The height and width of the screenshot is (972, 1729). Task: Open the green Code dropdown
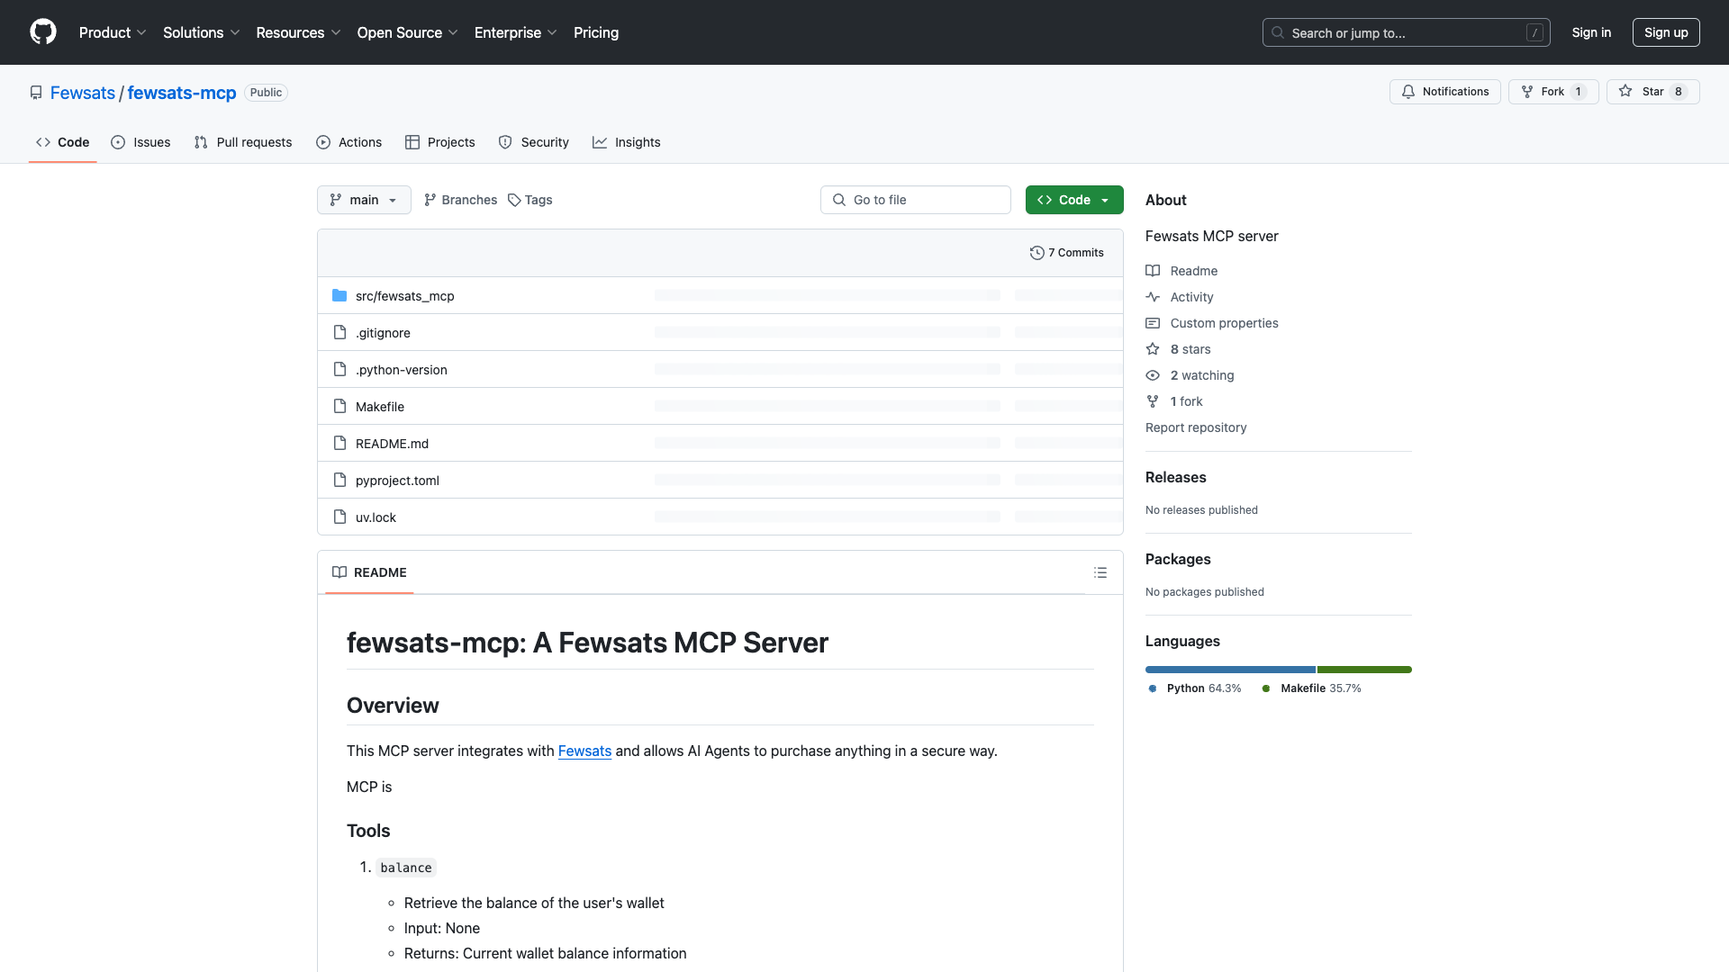tap(1073, 200)
